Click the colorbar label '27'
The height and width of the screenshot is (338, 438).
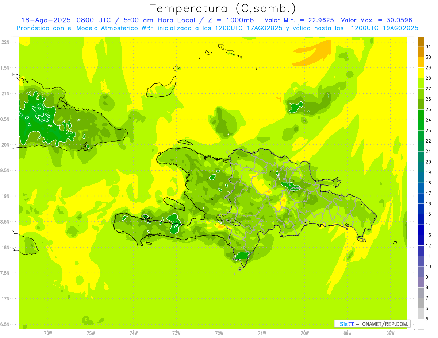tap(428, 89)
